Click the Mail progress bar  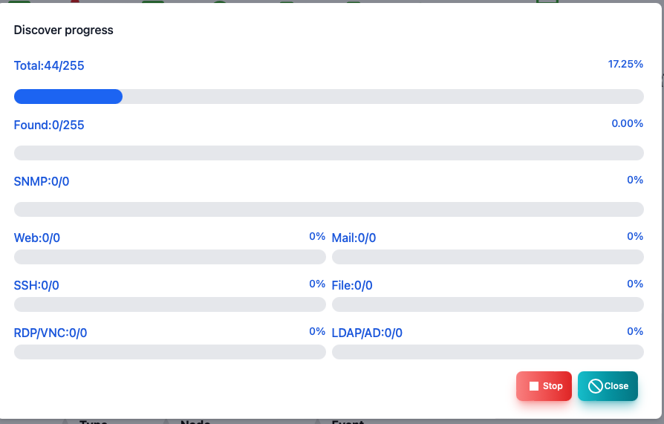click(x=488, y=257)
